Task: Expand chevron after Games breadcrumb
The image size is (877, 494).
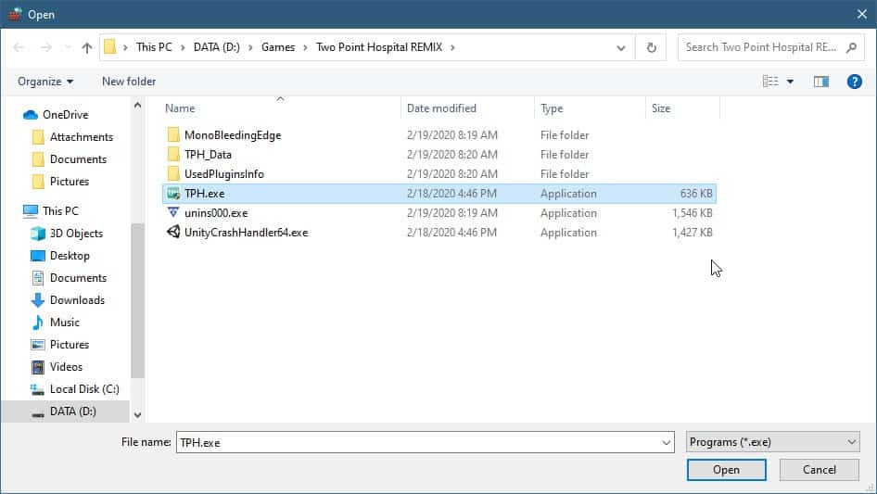Action: (305, 47)
